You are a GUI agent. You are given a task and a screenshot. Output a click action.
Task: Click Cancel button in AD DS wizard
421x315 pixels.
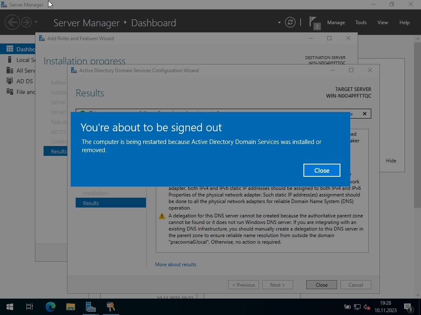[356, 285]
